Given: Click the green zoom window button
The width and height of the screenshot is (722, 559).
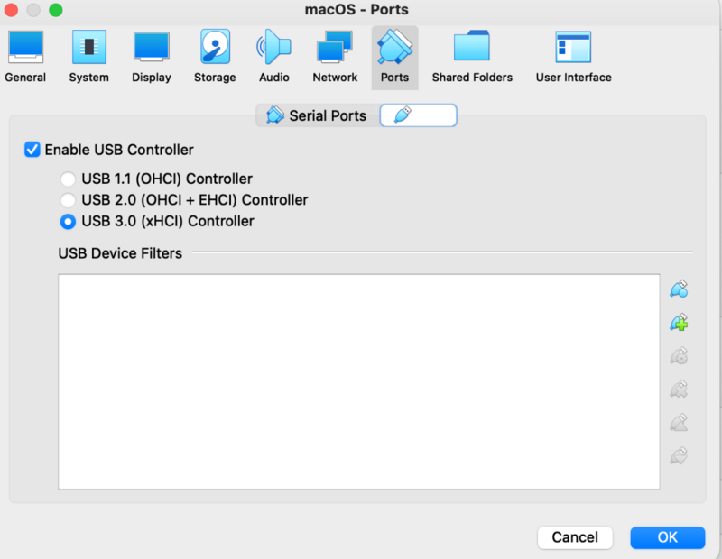Looking at the screenshot, I should 56,10.
